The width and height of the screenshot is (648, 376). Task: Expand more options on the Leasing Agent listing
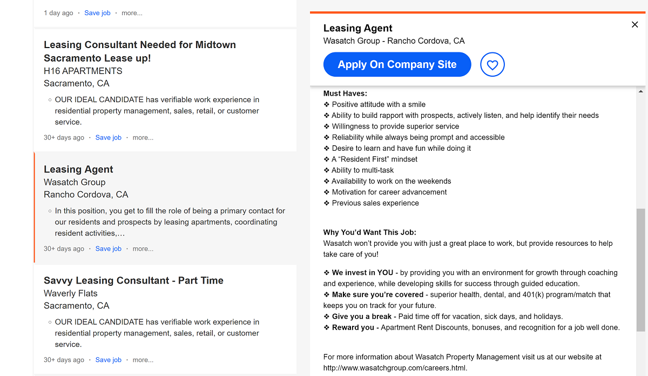tap(143, 249)
